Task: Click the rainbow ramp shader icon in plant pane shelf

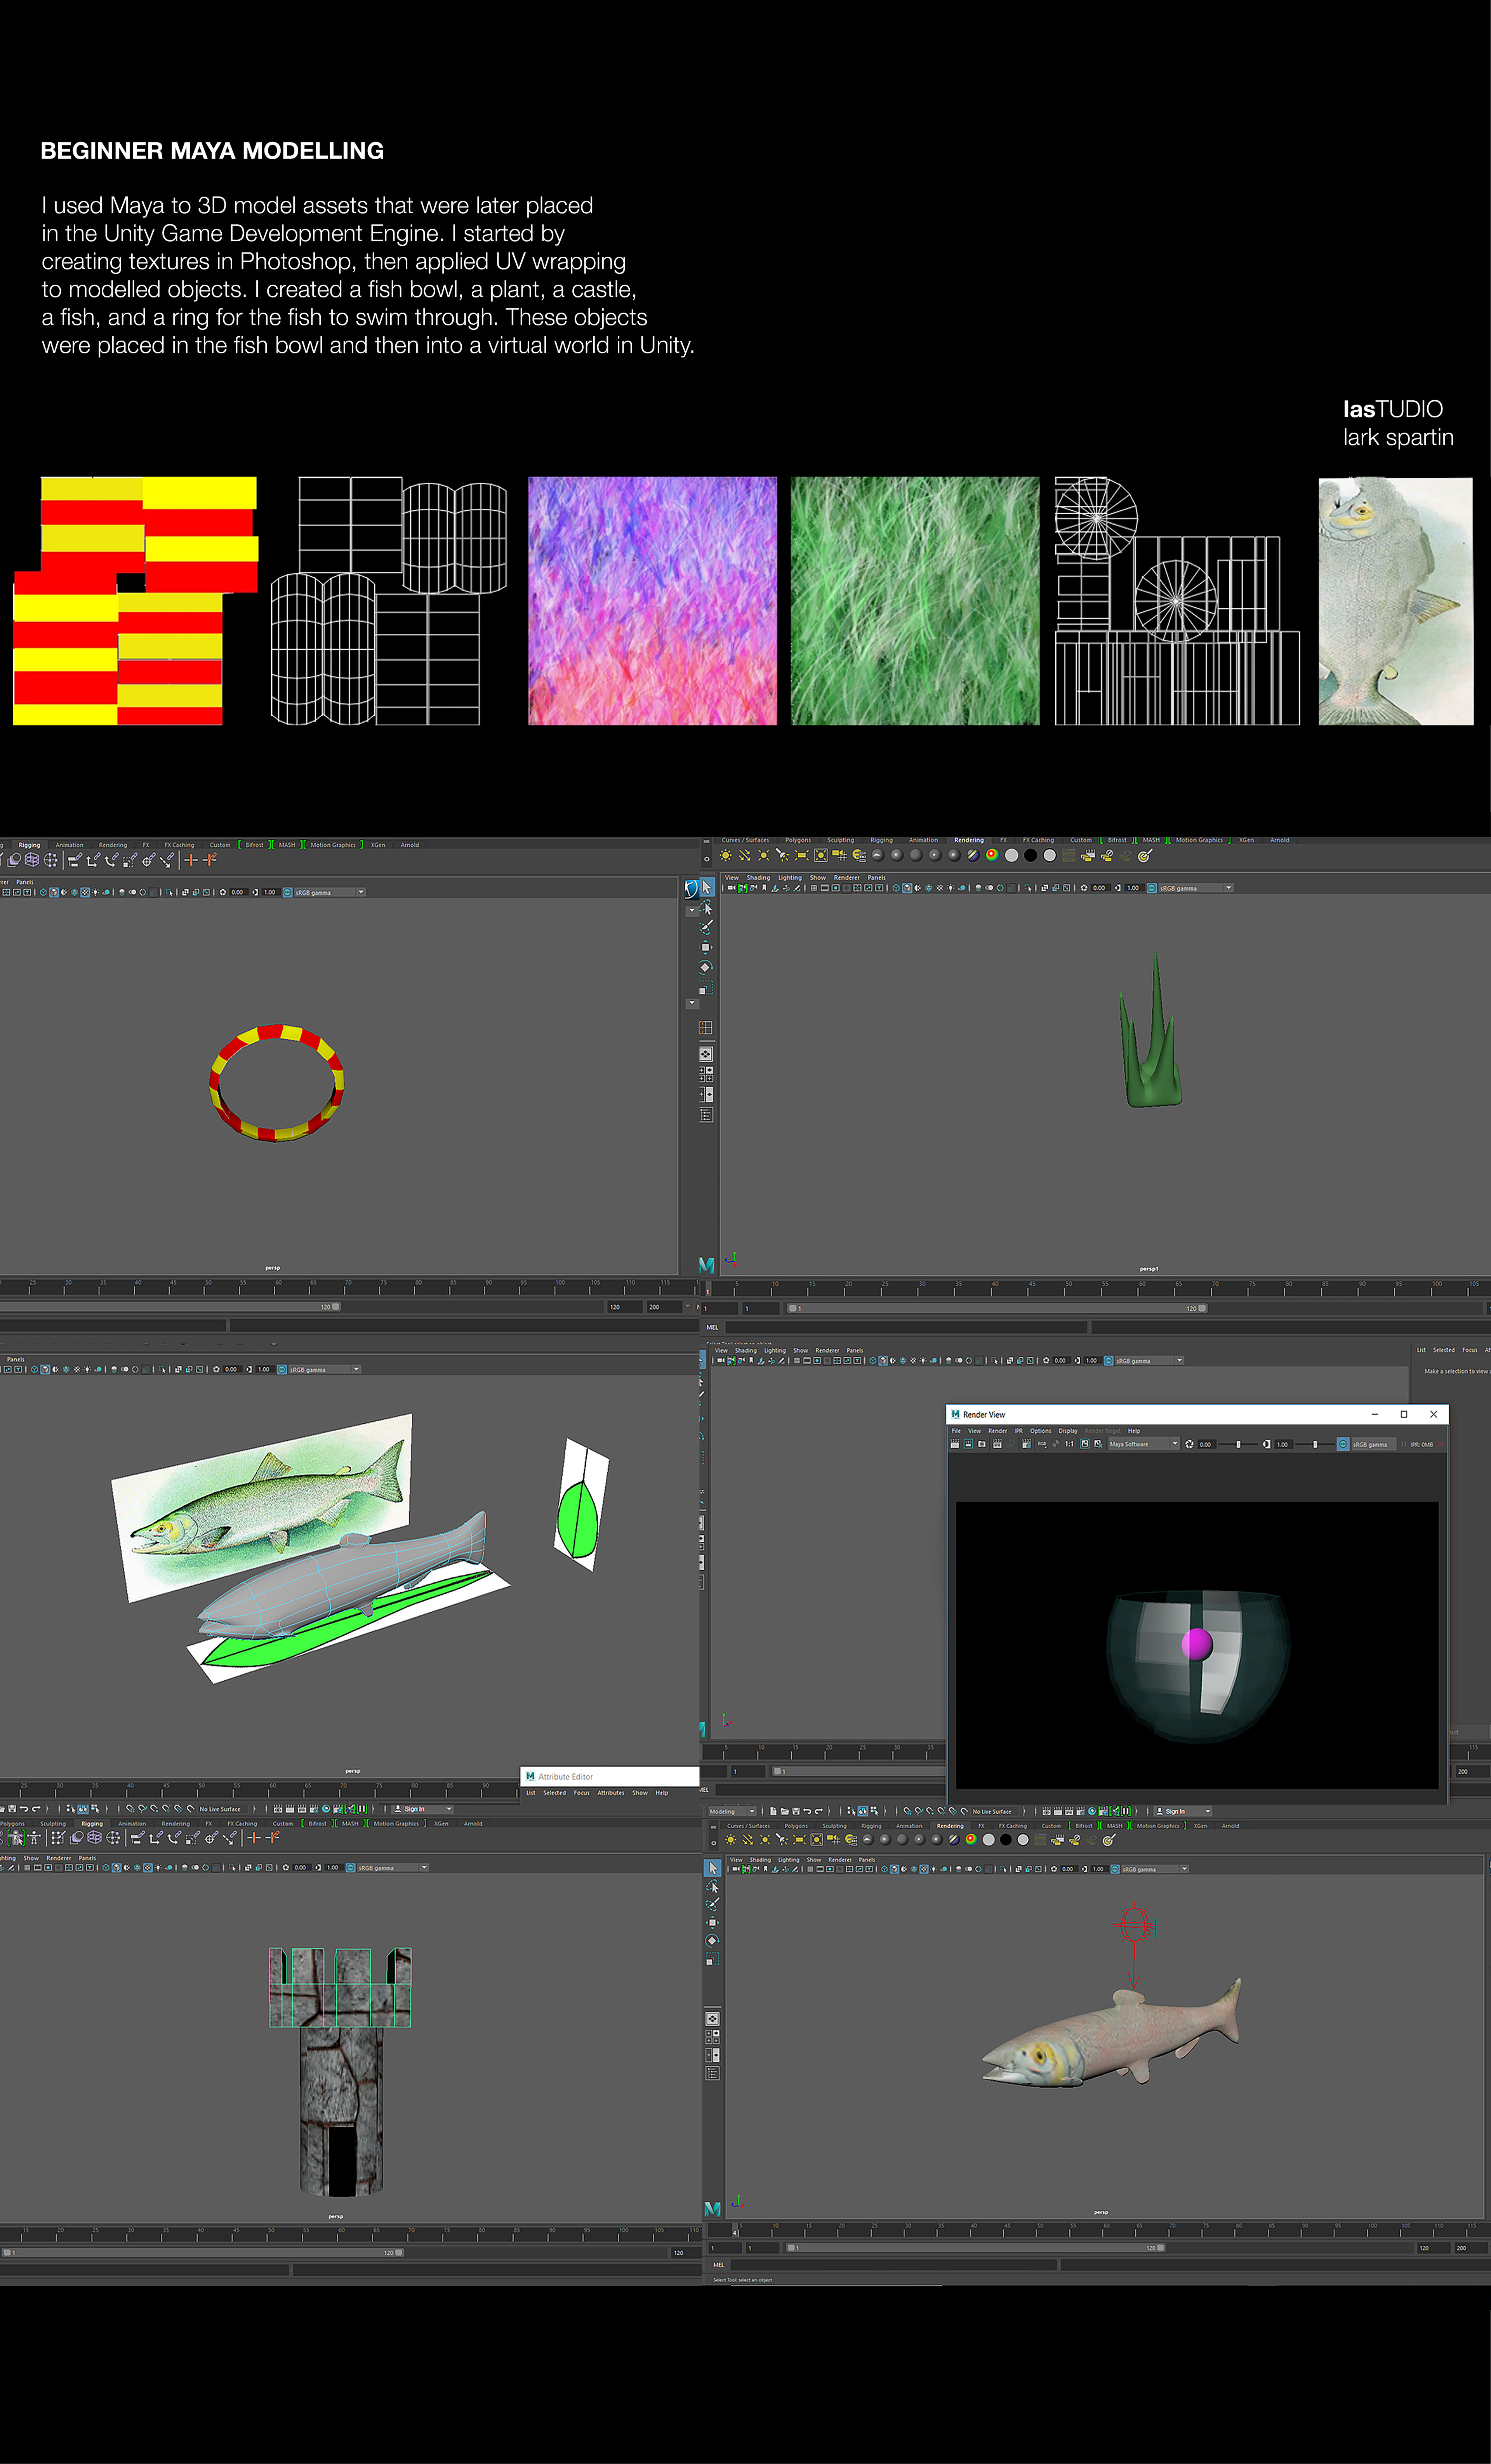Action: (x=992, y=855)
